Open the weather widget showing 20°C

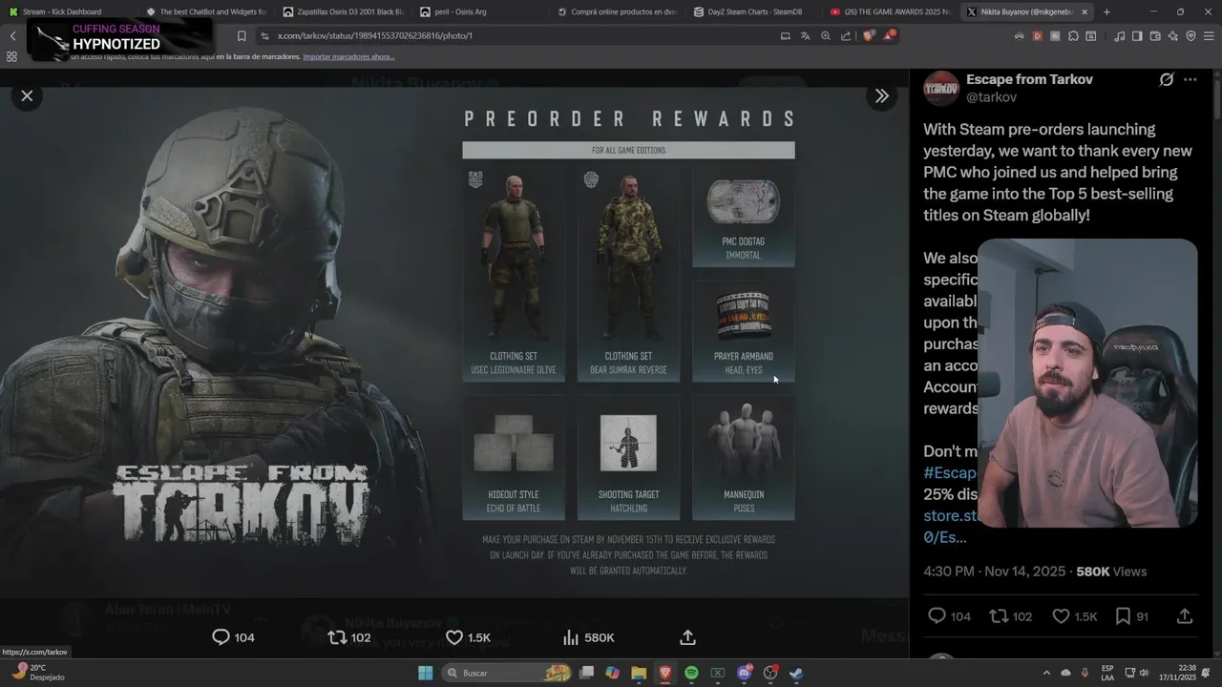pyautogui.click(x=36, y=673)
